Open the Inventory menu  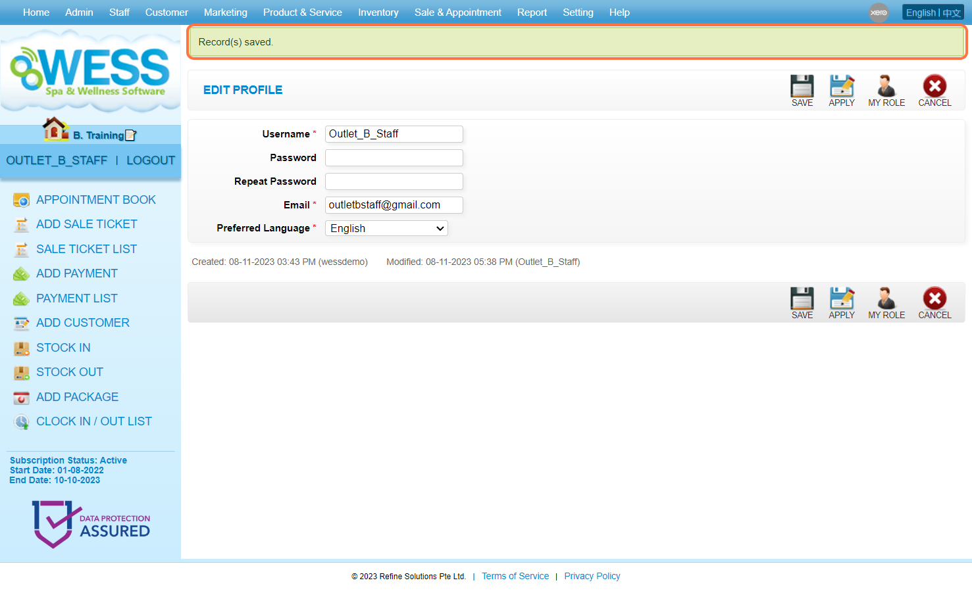pos(378,12)
